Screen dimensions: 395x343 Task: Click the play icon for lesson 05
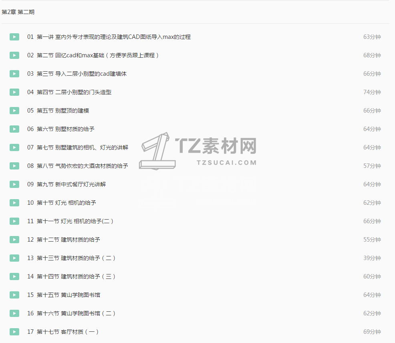click(14, 110)
